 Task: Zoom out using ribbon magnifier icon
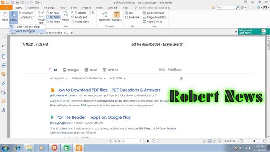(x=73, y=13)
